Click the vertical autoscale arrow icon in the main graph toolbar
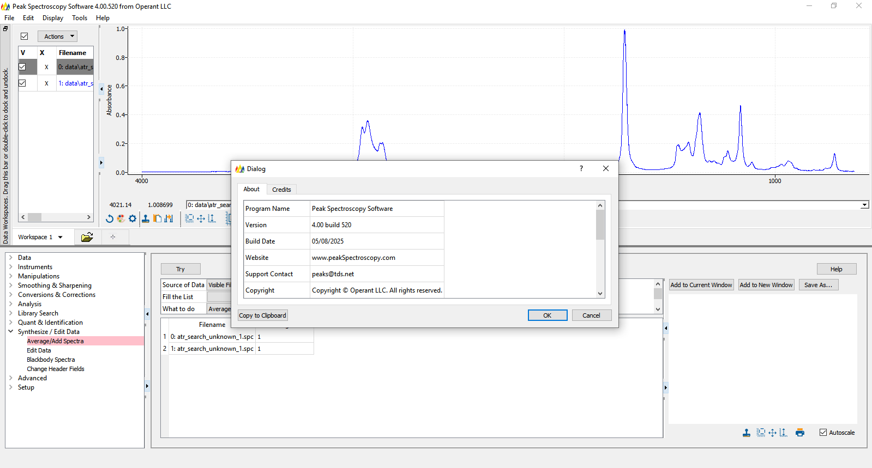Screen dimensions: 872x468 pos(212,218)
